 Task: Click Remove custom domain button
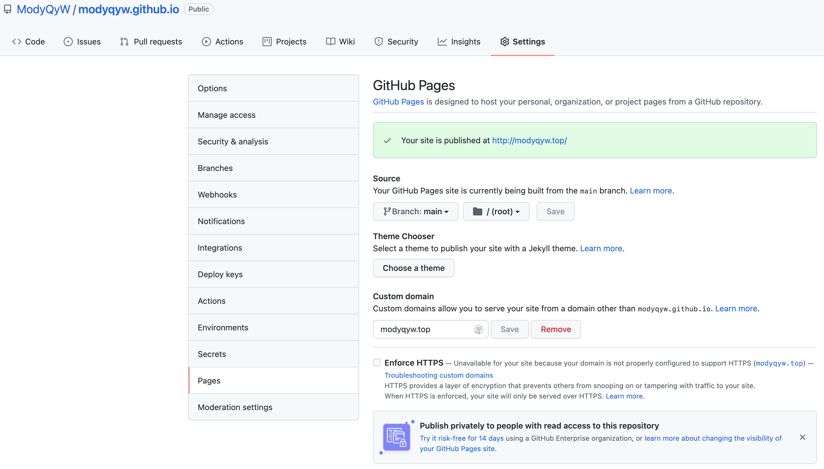pyautogui.click(x=556, y=329)
